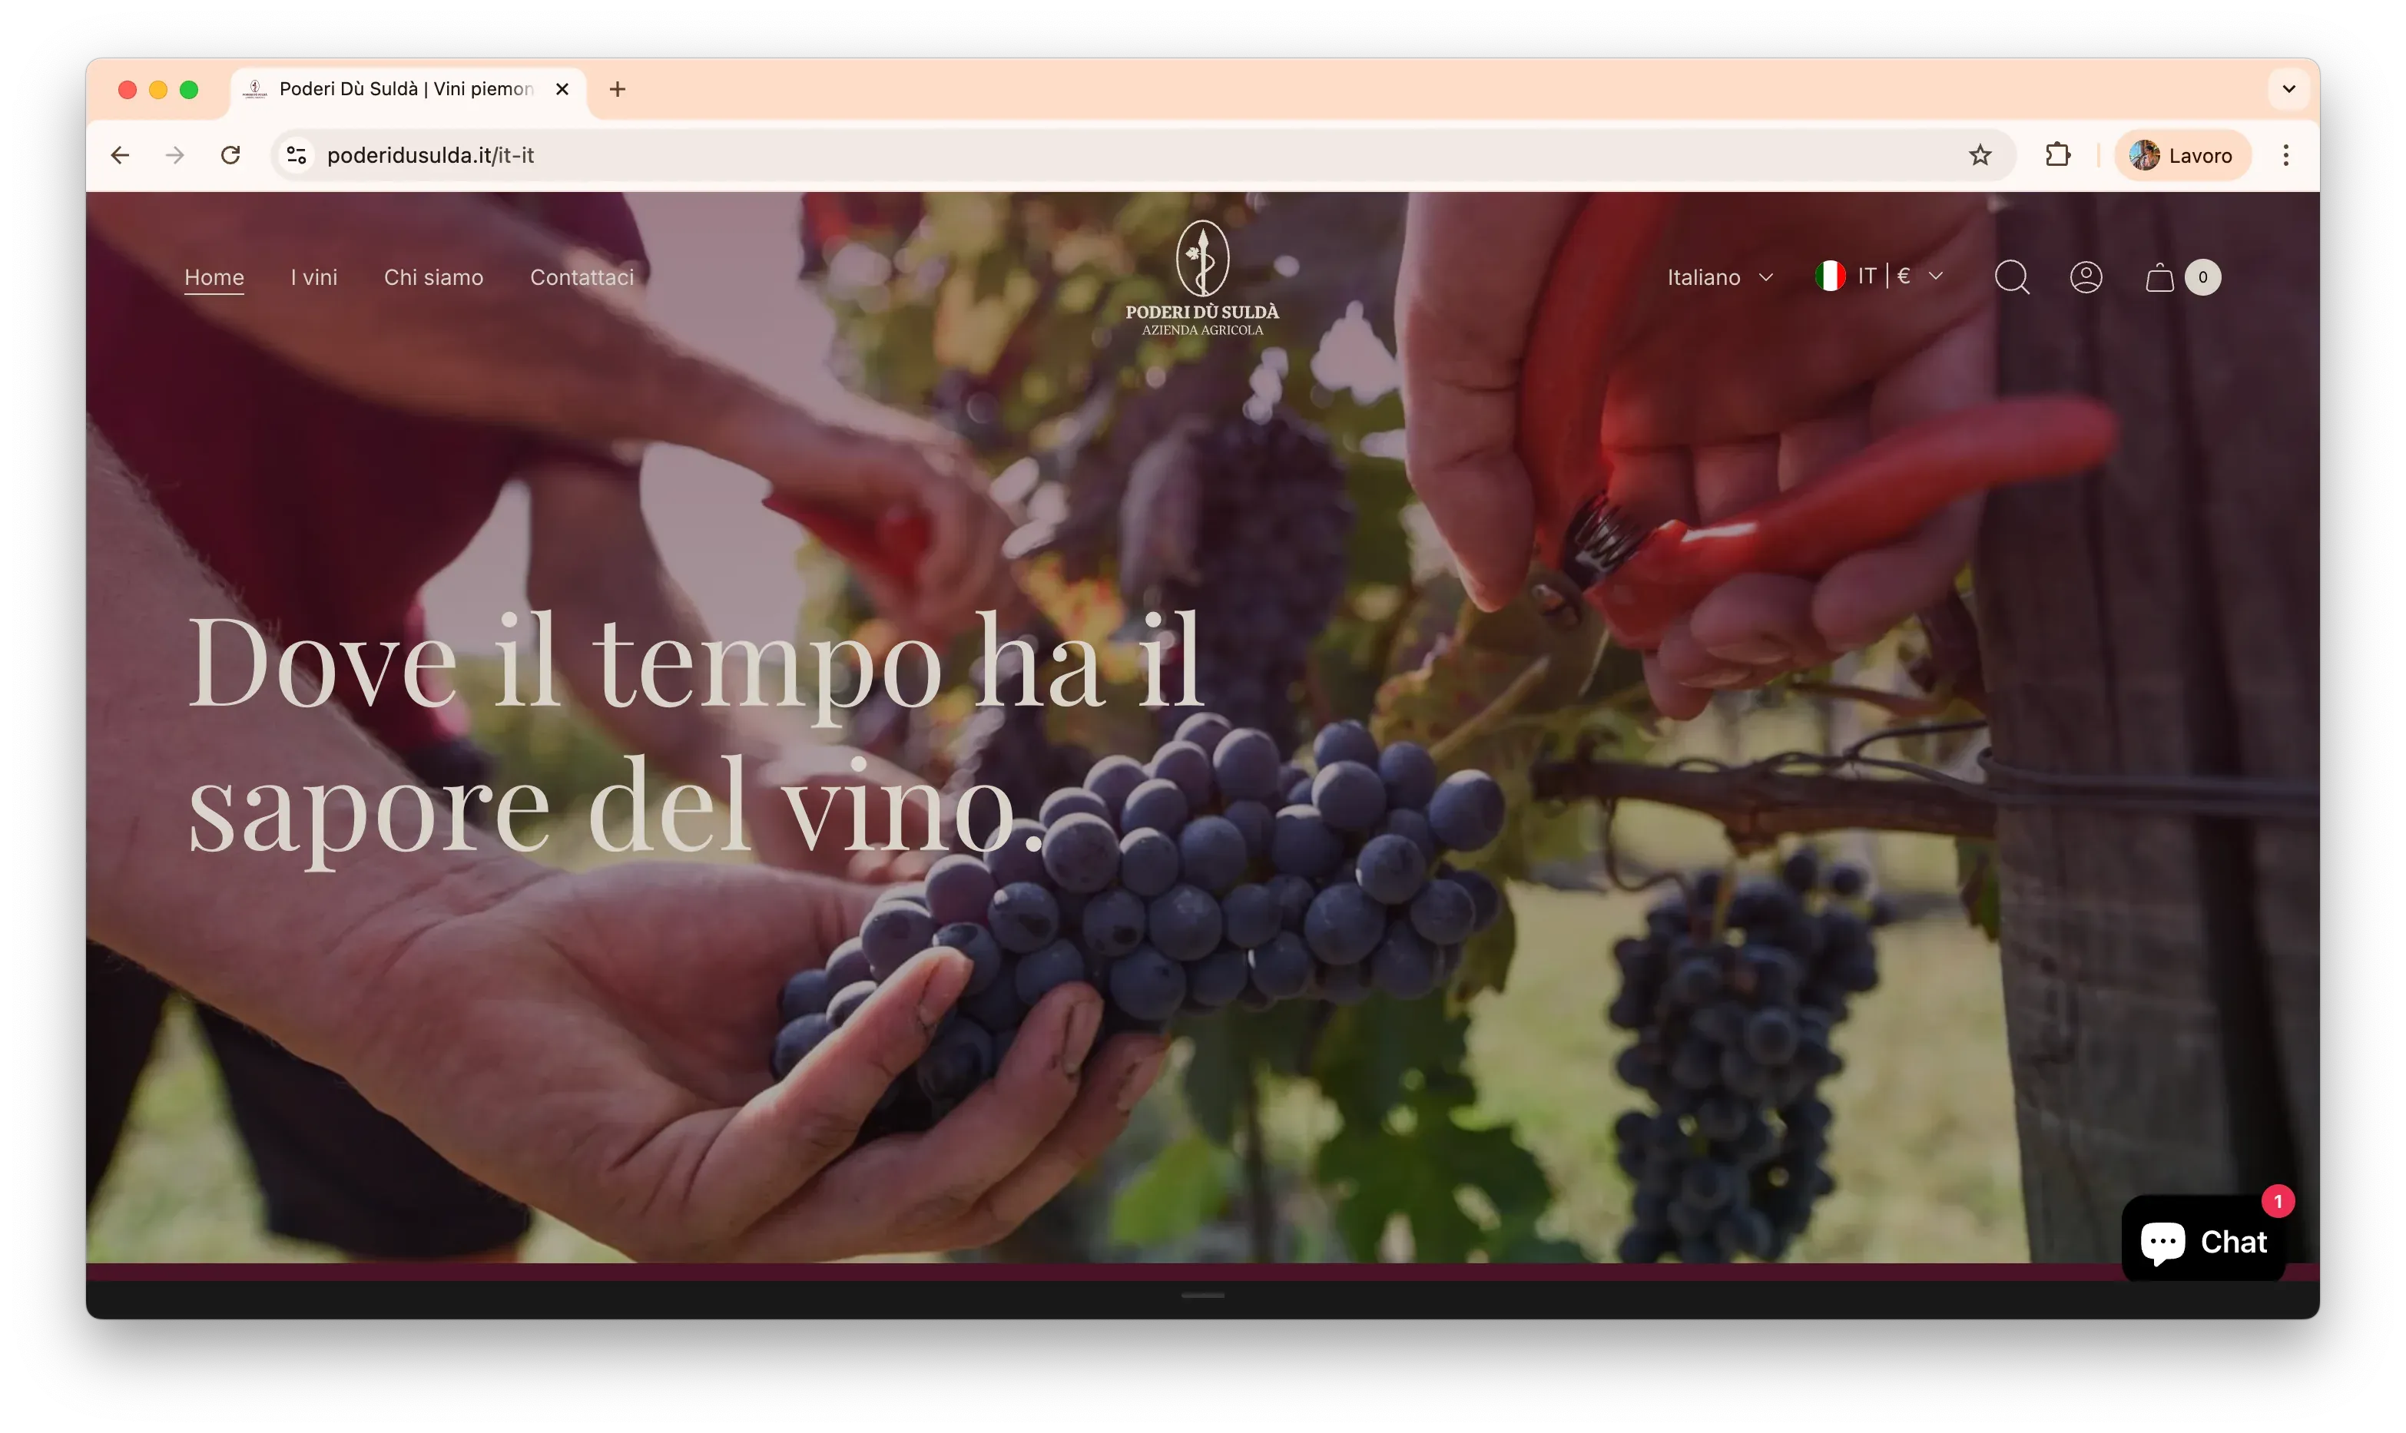
Task: Click the Home navigation link
Action: (x=214, y=277)
